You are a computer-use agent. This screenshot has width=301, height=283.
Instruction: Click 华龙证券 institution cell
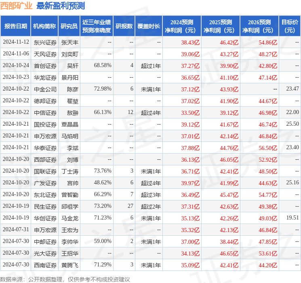[x=45, y=78]
